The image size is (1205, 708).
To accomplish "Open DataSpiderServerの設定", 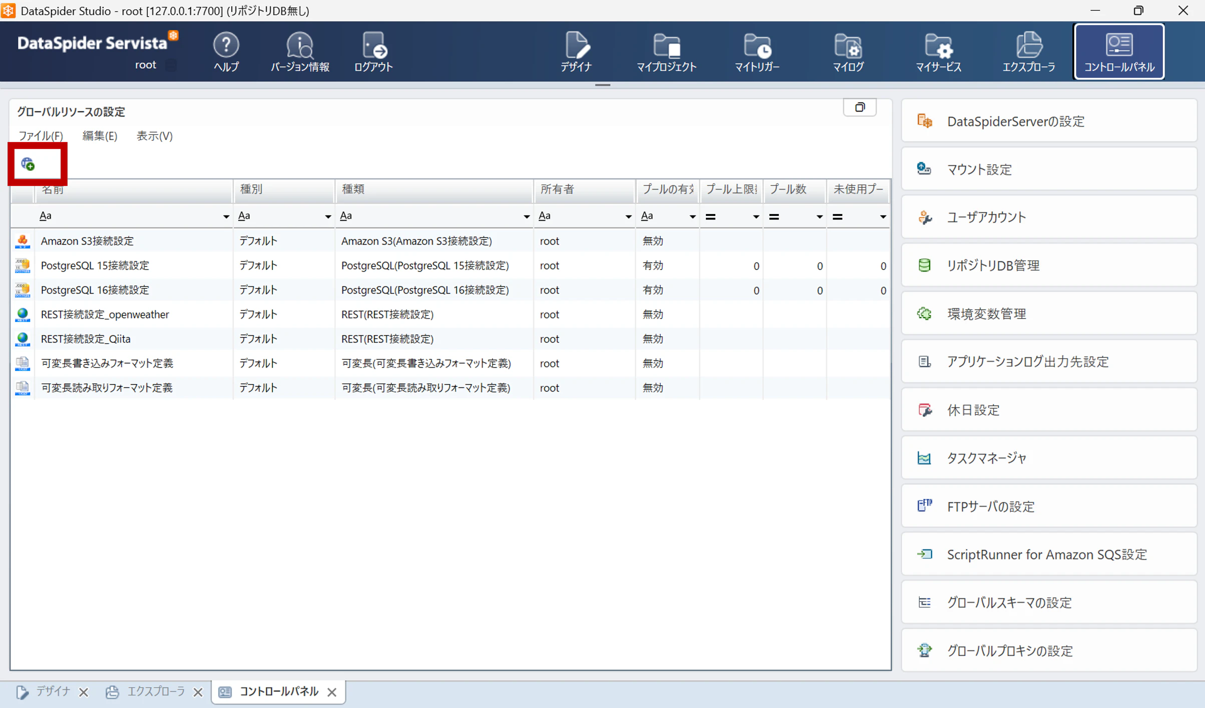I will click(1049, 121).
